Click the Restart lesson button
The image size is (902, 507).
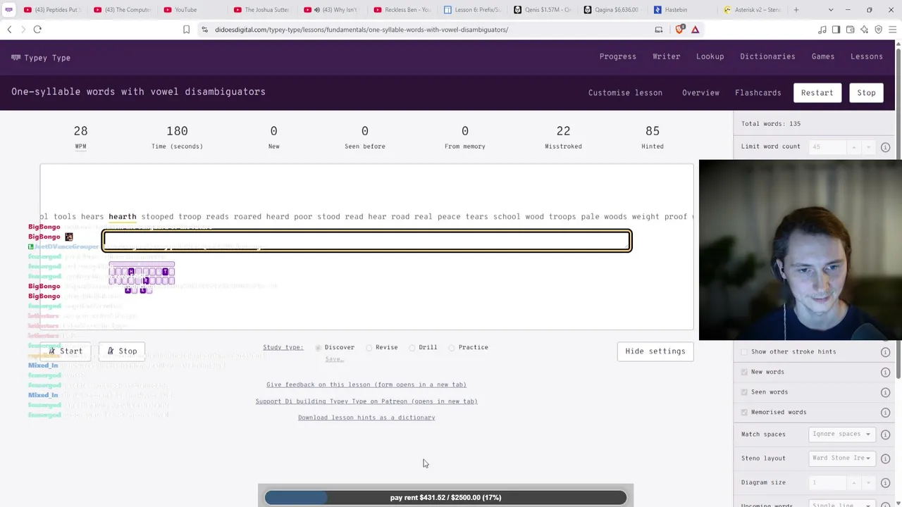pyautogui.click(x=817, y=93)
